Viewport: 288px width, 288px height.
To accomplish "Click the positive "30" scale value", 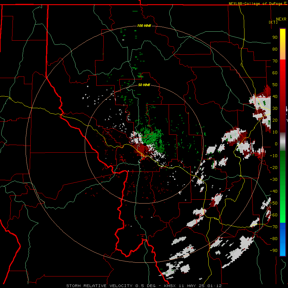I will click(x=275, y=108).
